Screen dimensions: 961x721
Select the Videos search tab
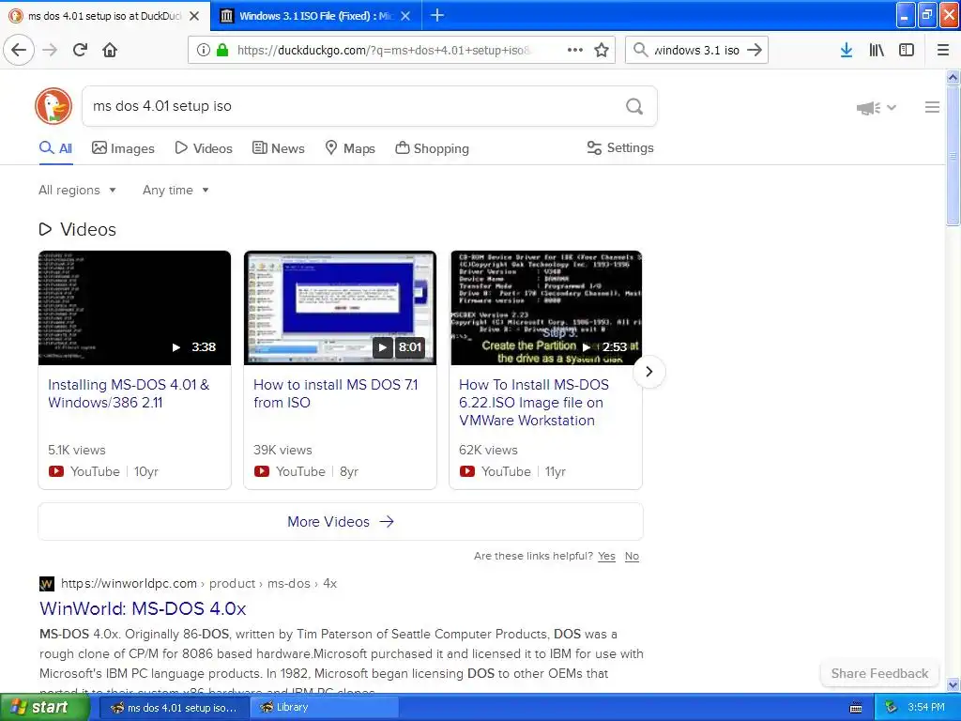(x=204, y=148)
